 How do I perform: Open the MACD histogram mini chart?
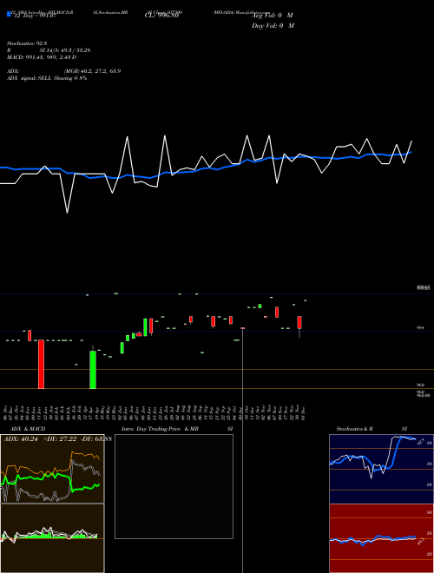52,538
